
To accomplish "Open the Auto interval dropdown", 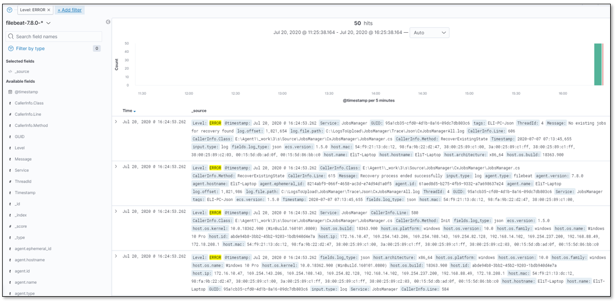I will [429, 33].
